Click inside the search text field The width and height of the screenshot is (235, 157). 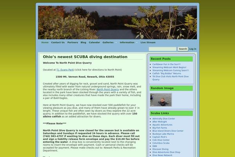[163, 49]
